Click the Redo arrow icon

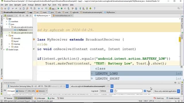[x=16, y=8]
